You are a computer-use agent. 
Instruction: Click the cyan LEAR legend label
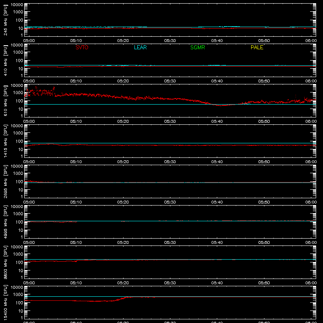click(x=140, y=47)
